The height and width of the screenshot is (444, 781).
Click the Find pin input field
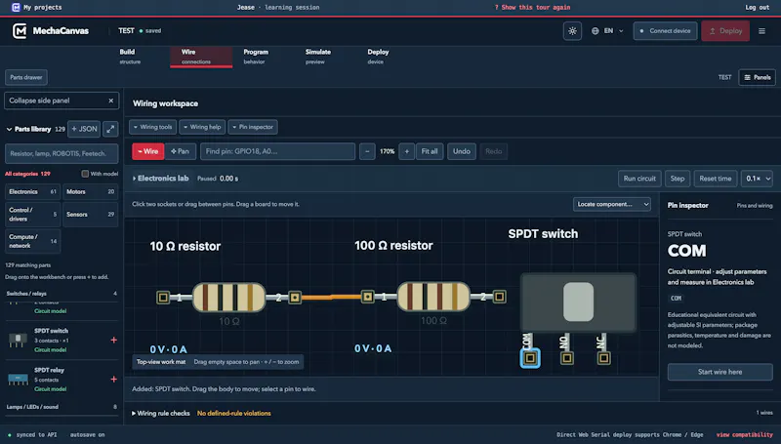(277, 151)
